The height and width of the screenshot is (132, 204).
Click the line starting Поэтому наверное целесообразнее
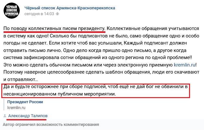tap(101, 72)
